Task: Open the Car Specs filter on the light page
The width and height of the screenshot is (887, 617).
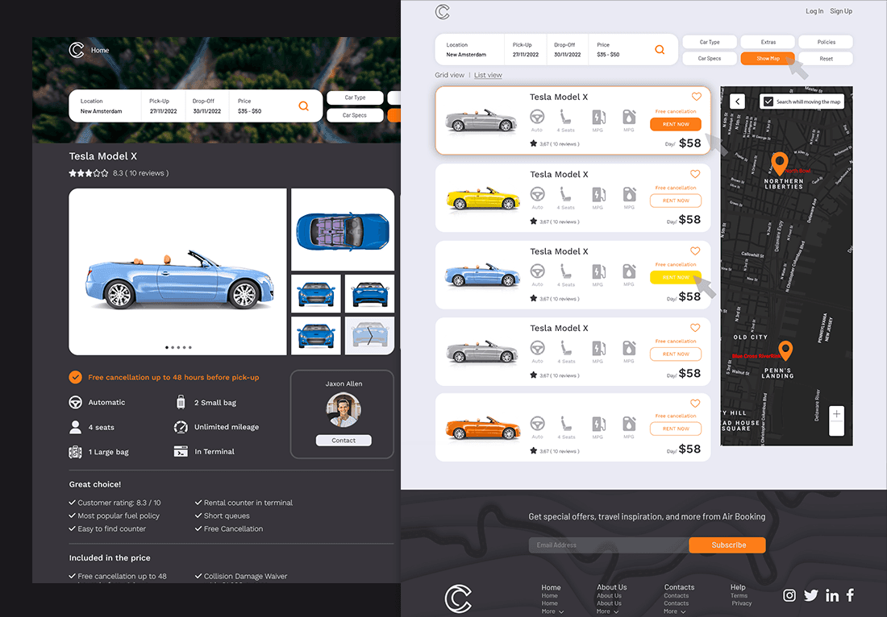Action: click(710, 58)
